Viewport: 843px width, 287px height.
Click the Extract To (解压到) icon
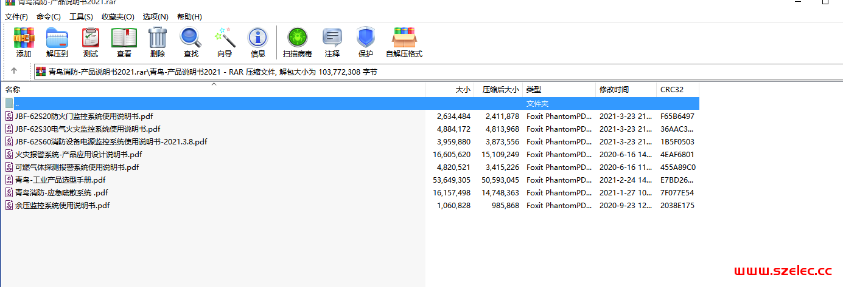pos(57,38)
